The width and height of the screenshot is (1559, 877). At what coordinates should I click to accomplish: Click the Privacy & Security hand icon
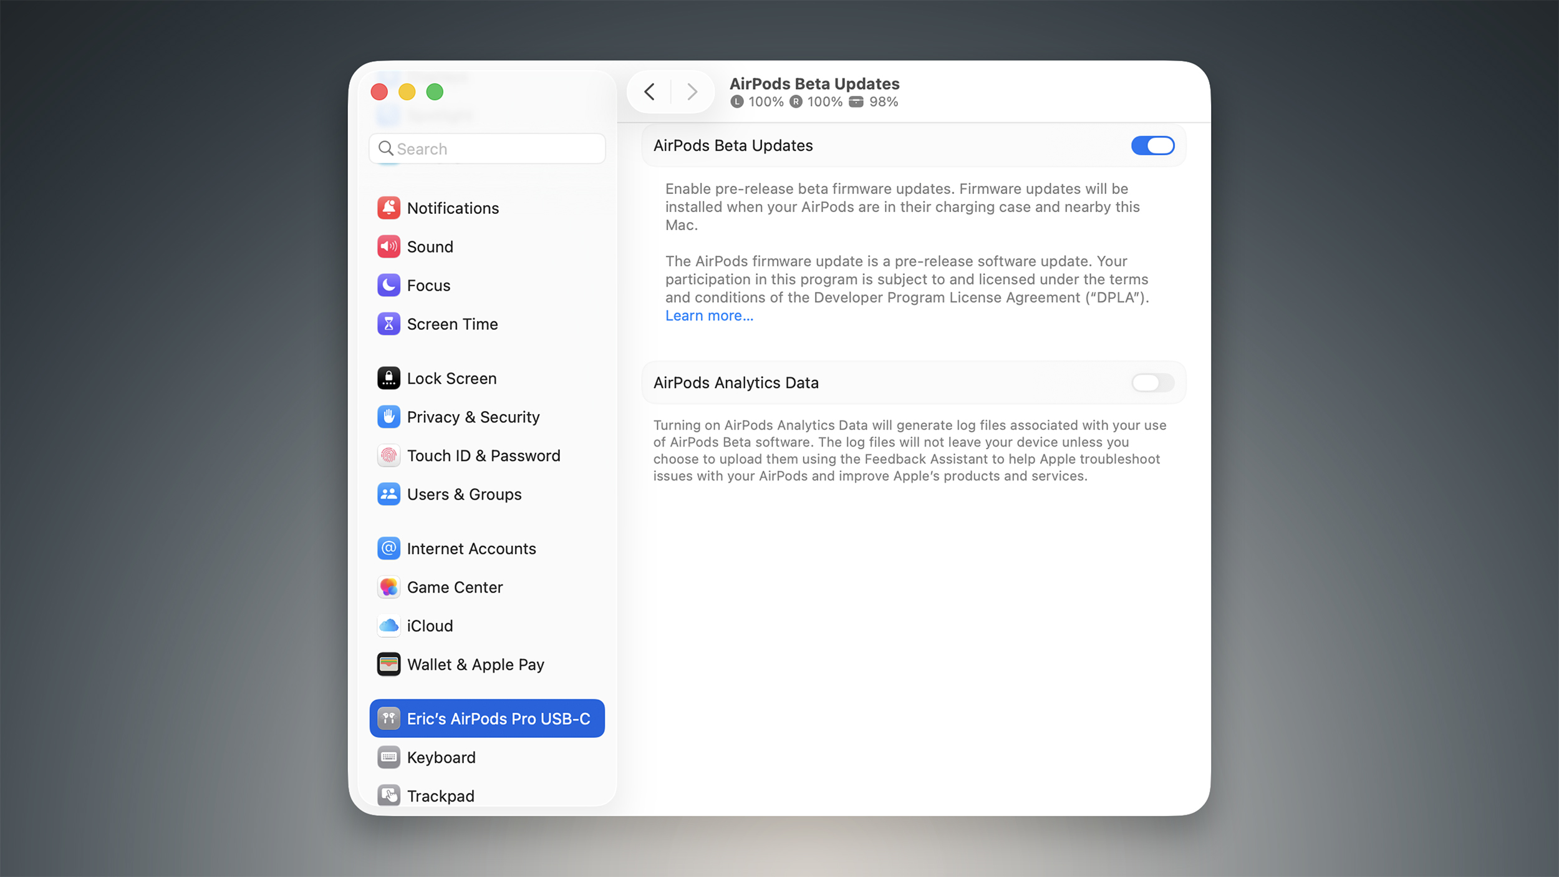[x=389, y=417]
